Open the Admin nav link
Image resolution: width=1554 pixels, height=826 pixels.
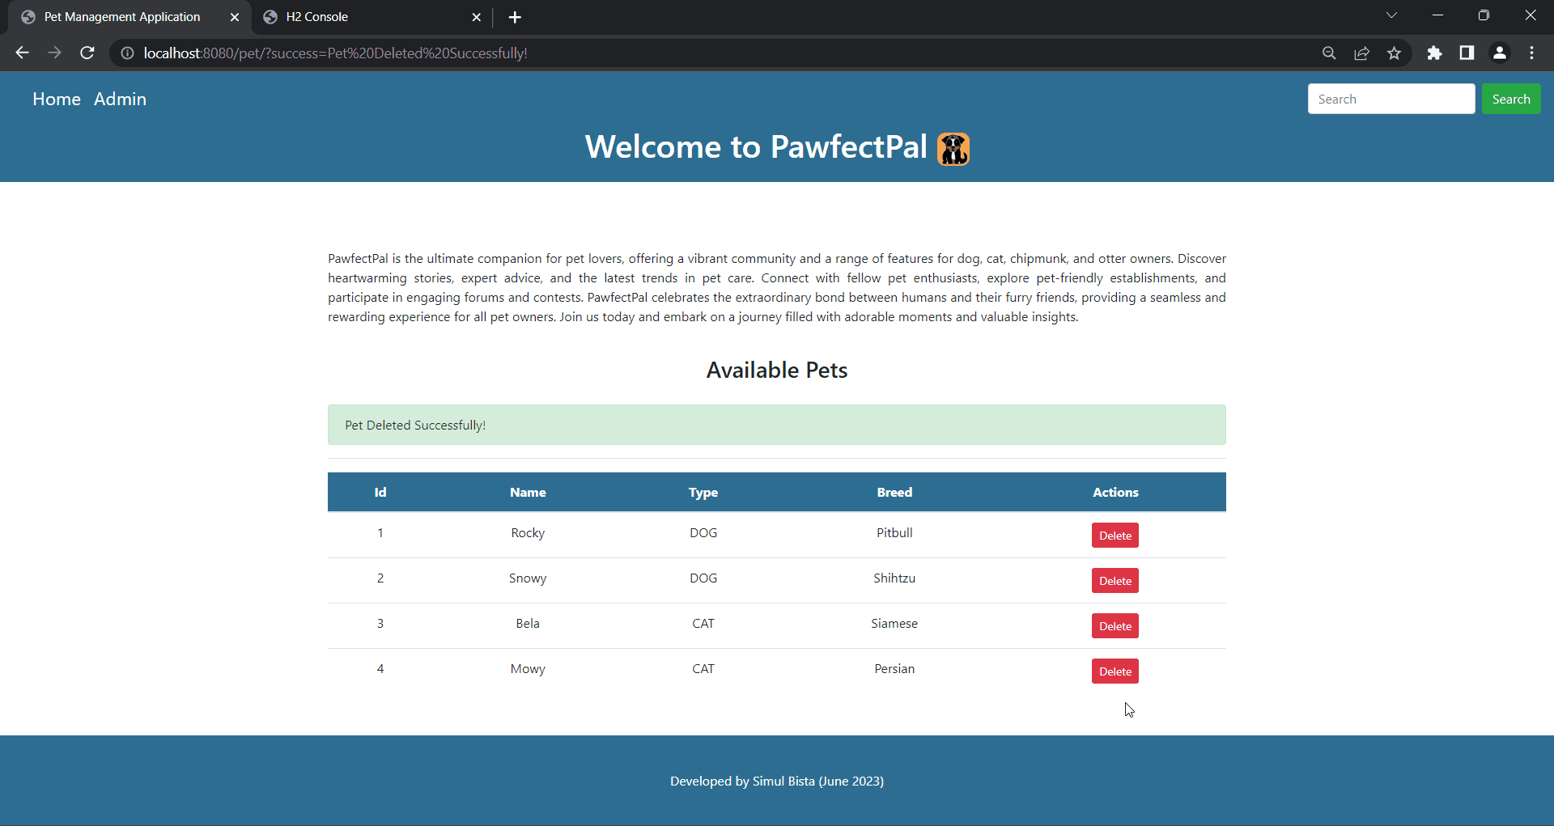click(x=120, y=99)
